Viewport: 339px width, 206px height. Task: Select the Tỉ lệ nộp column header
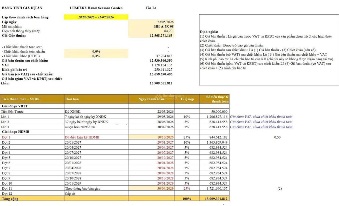[187, 99]
